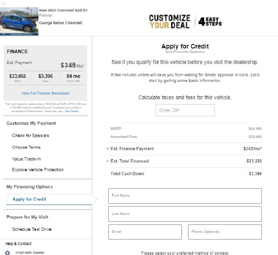The height and width of the screenshot is (255, 278).
Task: Select the Phone (Optional) field
Action: click(225, 232)
